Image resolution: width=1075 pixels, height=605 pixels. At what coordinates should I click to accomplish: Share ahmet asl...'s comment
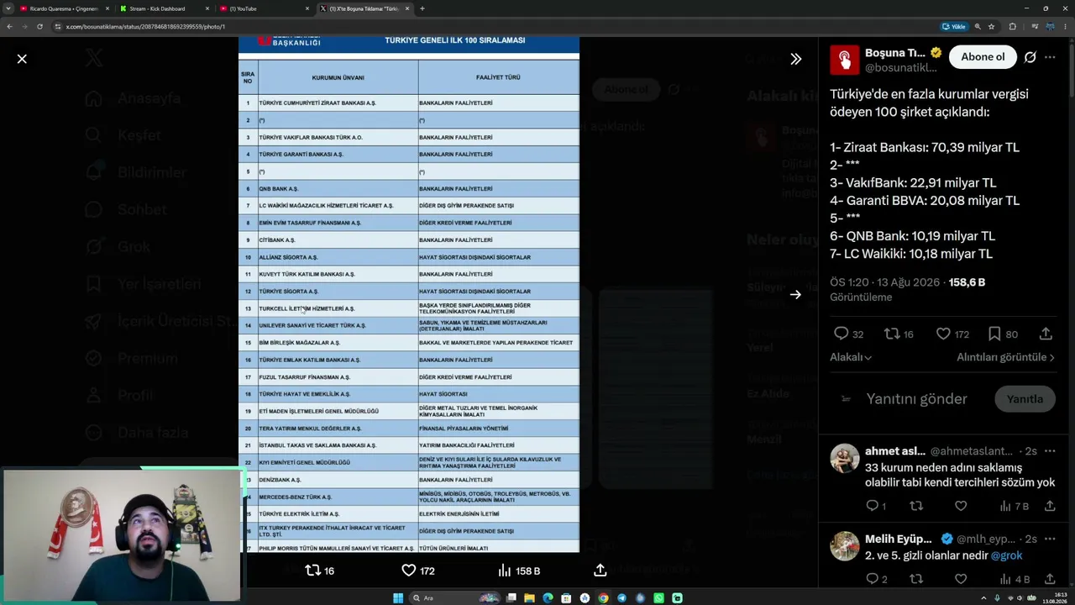pyautogui.click(x=1050, y=506)
